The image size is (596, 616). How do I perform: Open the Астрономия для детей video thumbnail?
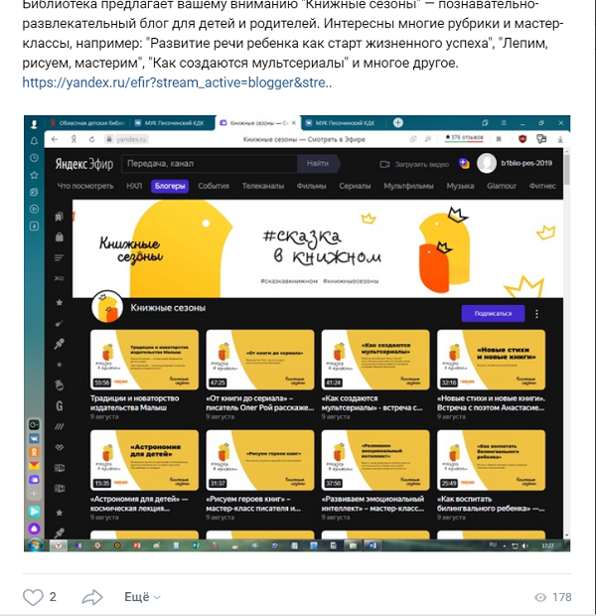144,460
